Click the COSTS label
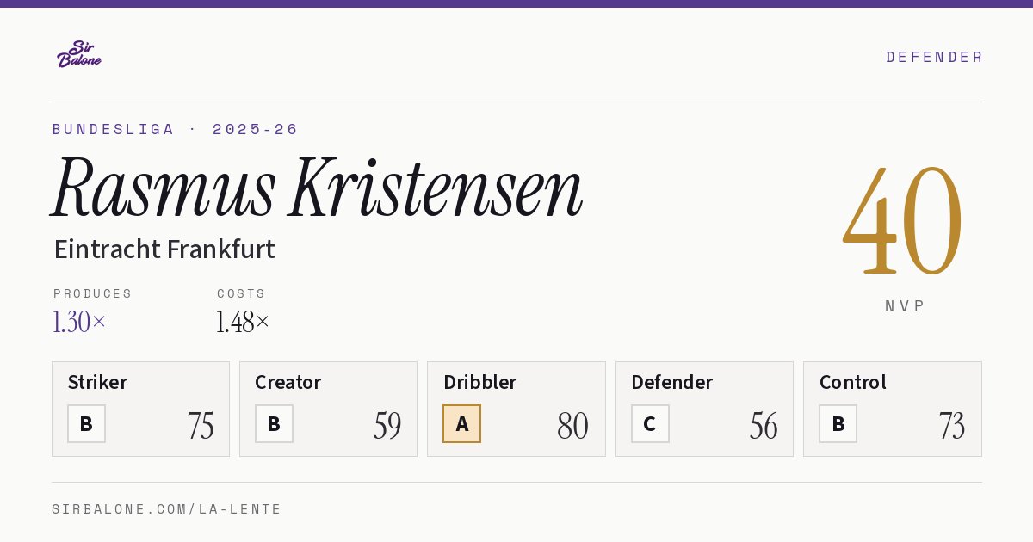The image size is (1033, 542). tap(241, 293)
